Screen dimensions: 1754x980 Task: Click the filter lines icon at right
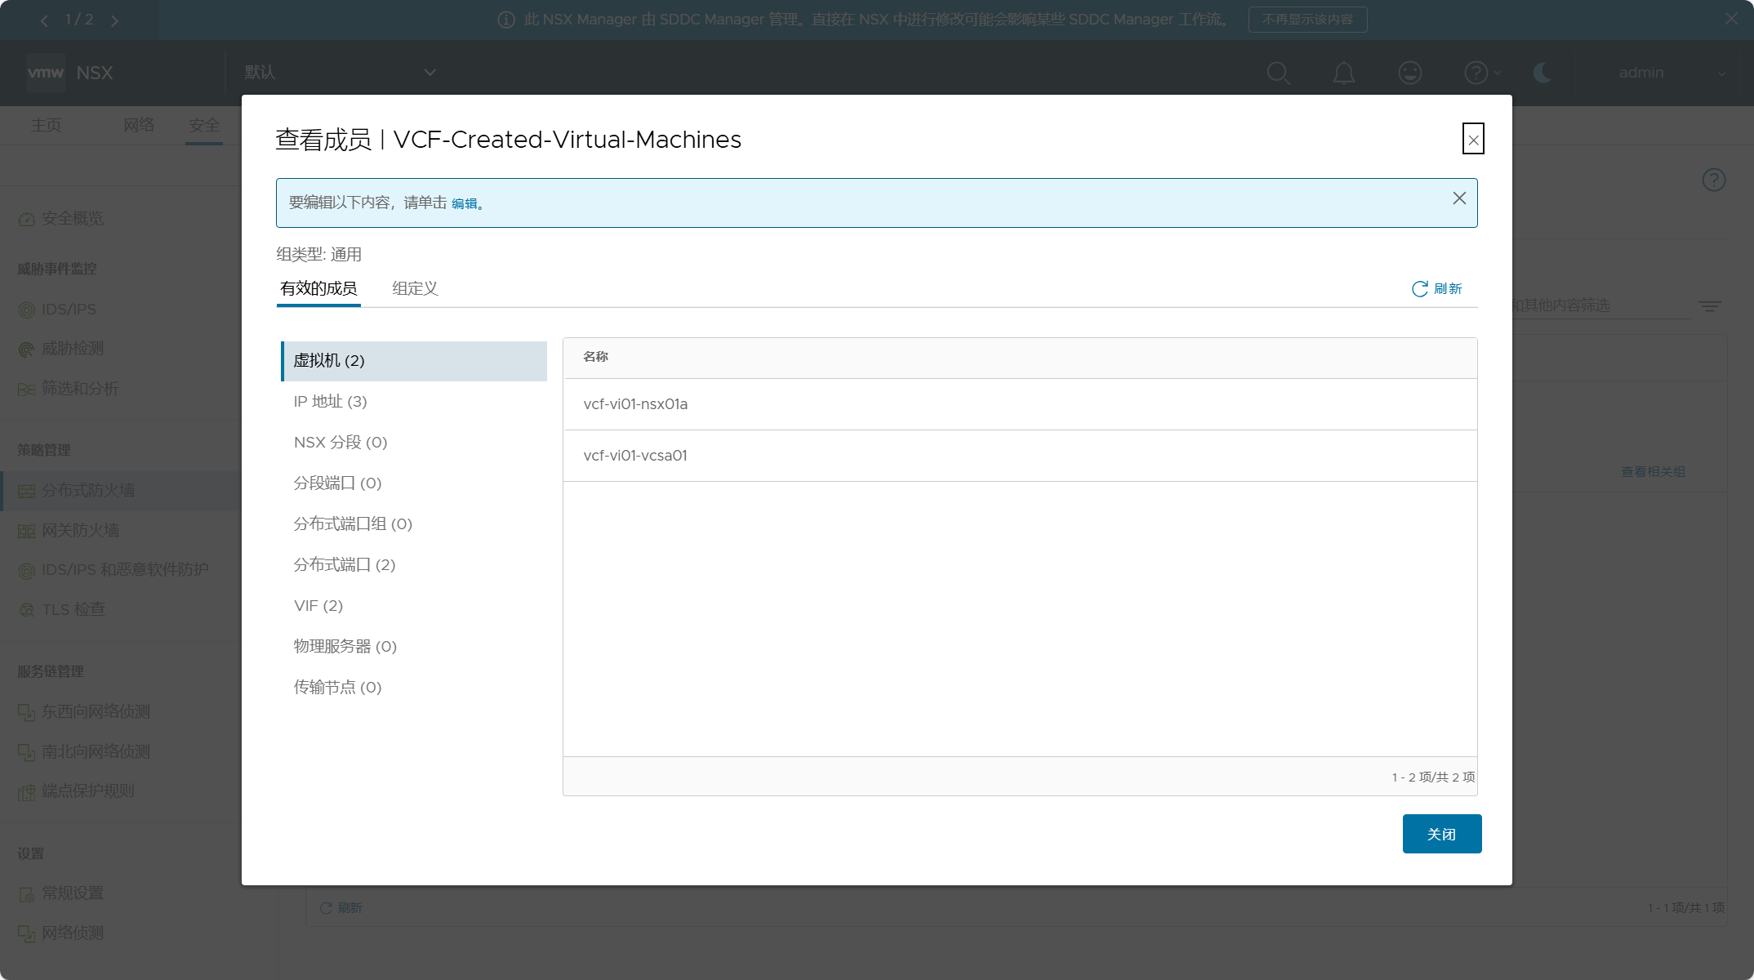pos(1709,306)
